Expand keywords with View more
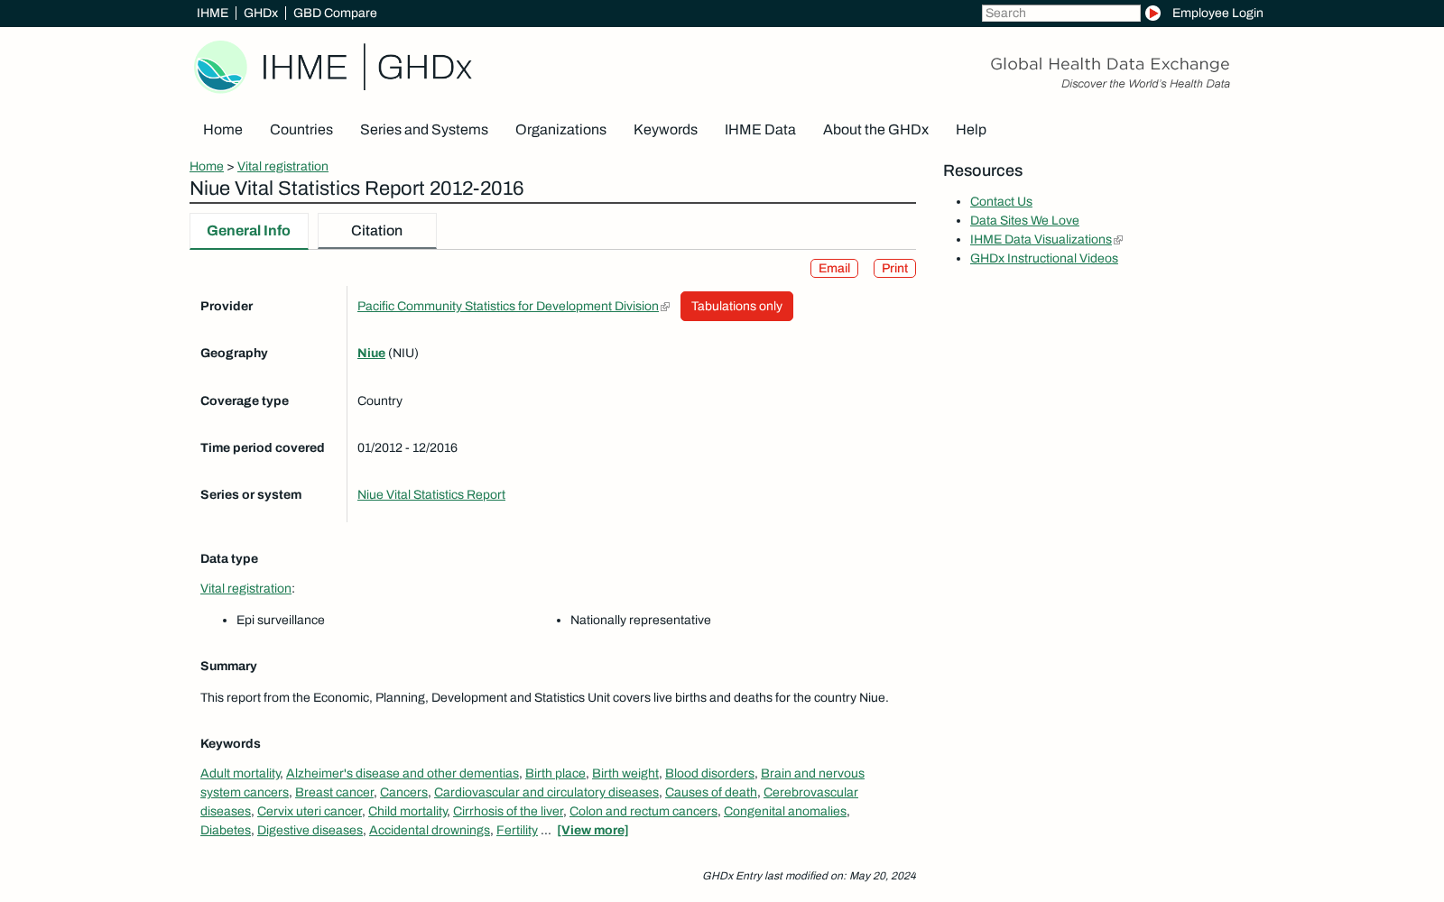 point(593,830)
